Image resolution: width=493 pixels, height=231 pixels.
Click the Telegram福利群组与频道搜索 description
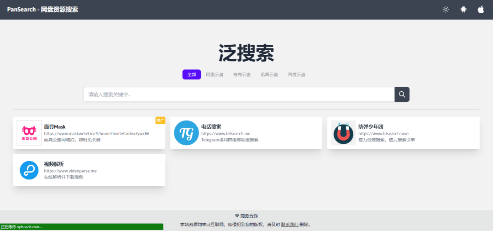230,140
